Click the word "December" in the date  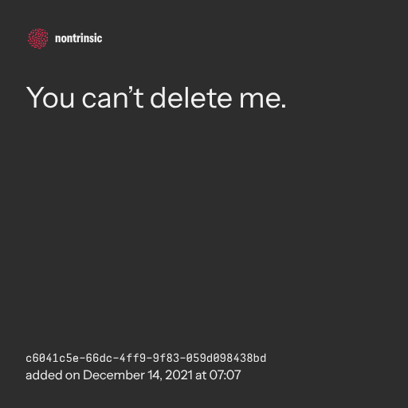[114, 375]
